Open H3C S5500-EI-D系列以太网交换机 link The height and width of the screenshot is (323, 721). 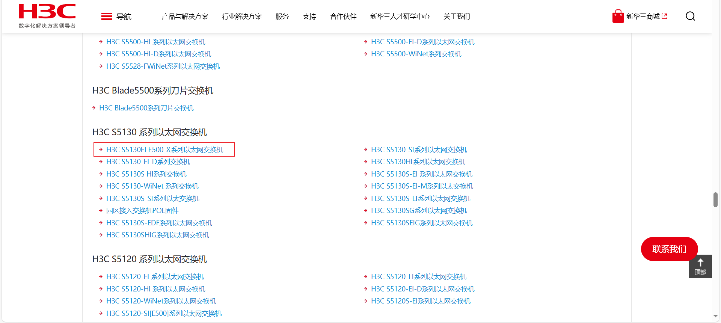click(423, 42)
